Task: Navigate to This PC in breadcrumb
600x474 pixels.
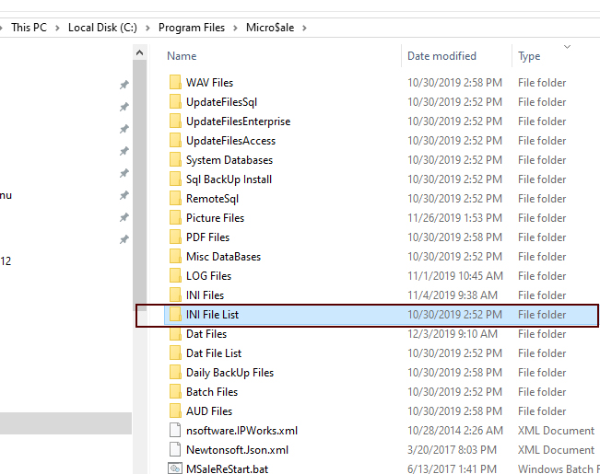Action: coord(29,28)
